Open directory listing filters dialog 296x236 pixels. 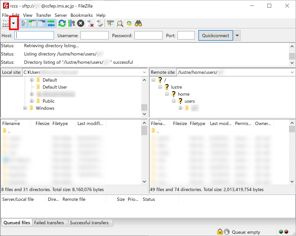(110, 23)
